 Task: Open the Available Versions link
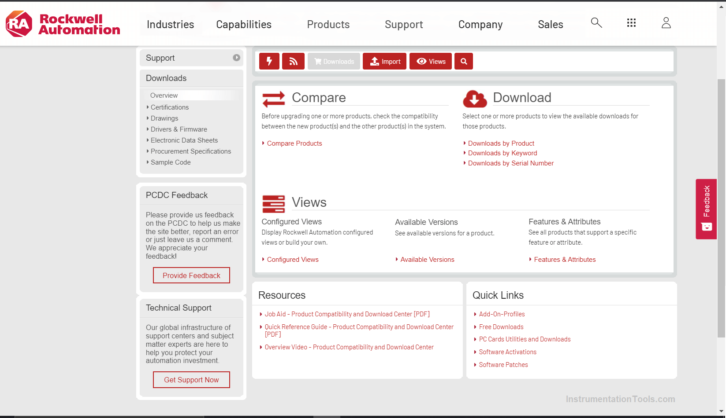427,260
